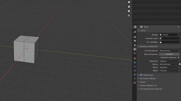Click the 3D cursor at the cube
This screenshot has width=181, height=101.
[x=27, y=49]
